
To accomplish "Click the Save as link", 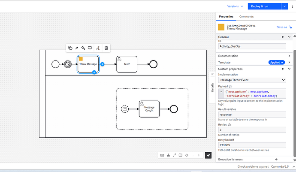I will (x=282, y=27).
